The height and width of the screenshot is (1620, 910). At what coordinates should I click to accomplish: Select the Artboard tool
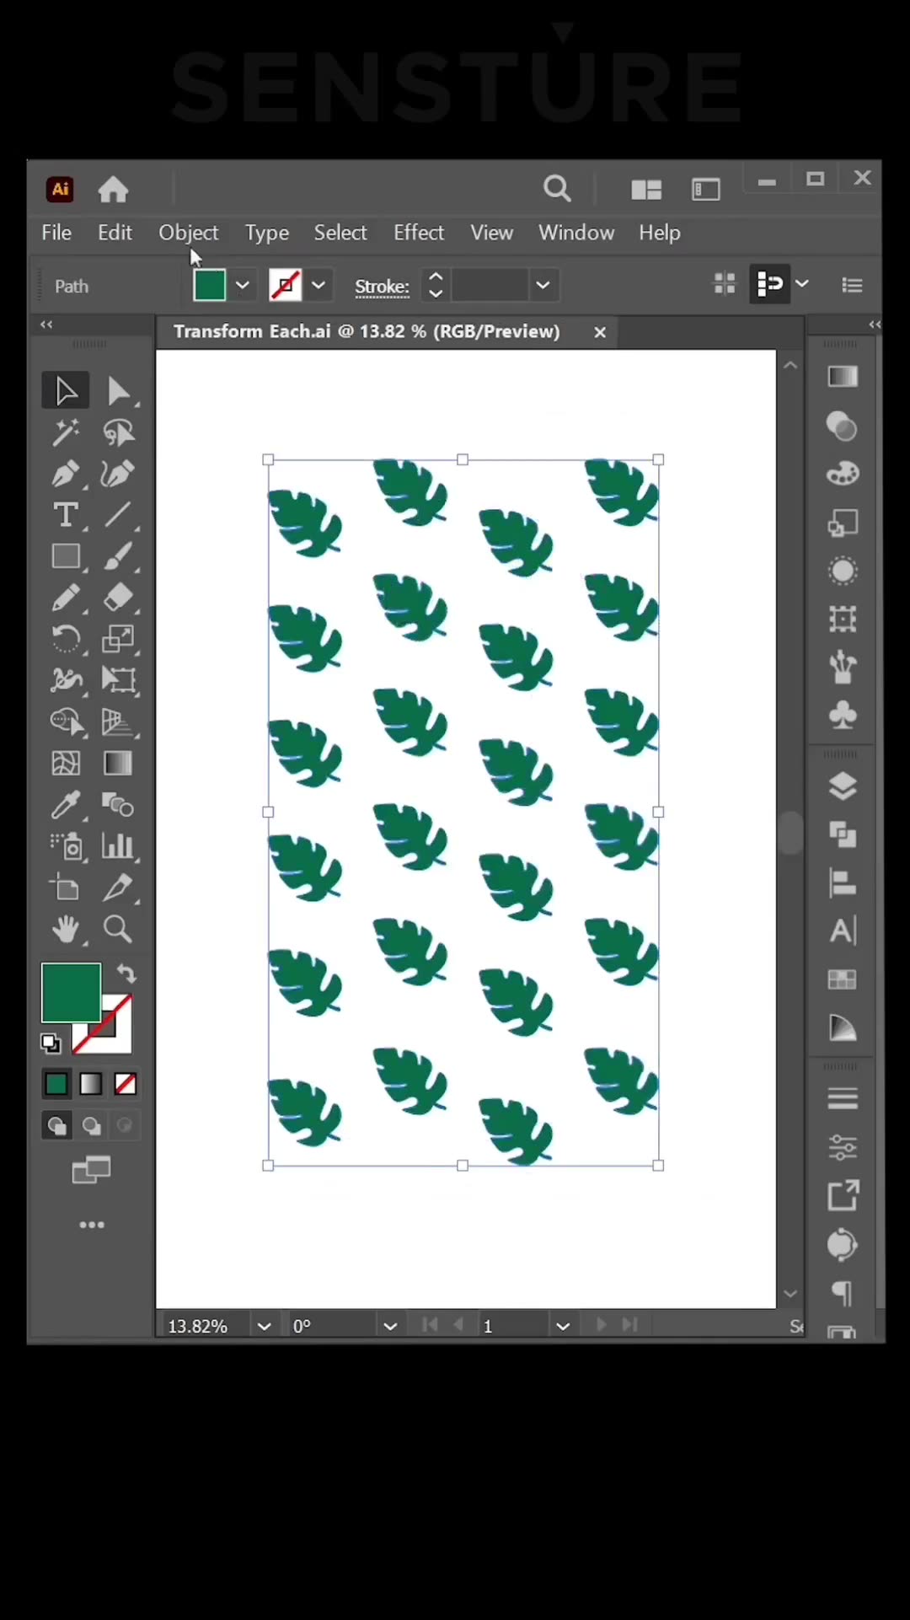tap(66, 887)
